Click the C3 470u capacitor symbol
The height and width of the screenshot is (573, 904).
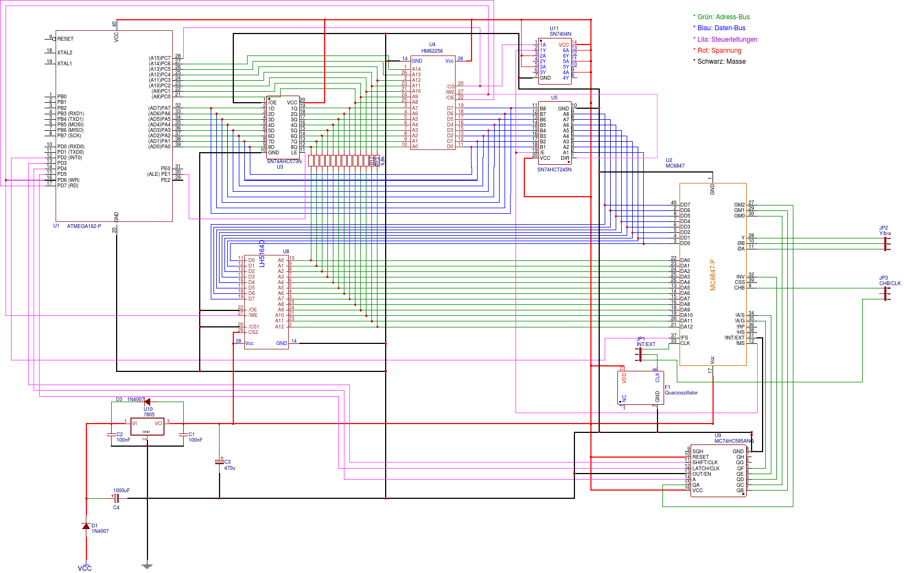[220, 462]
